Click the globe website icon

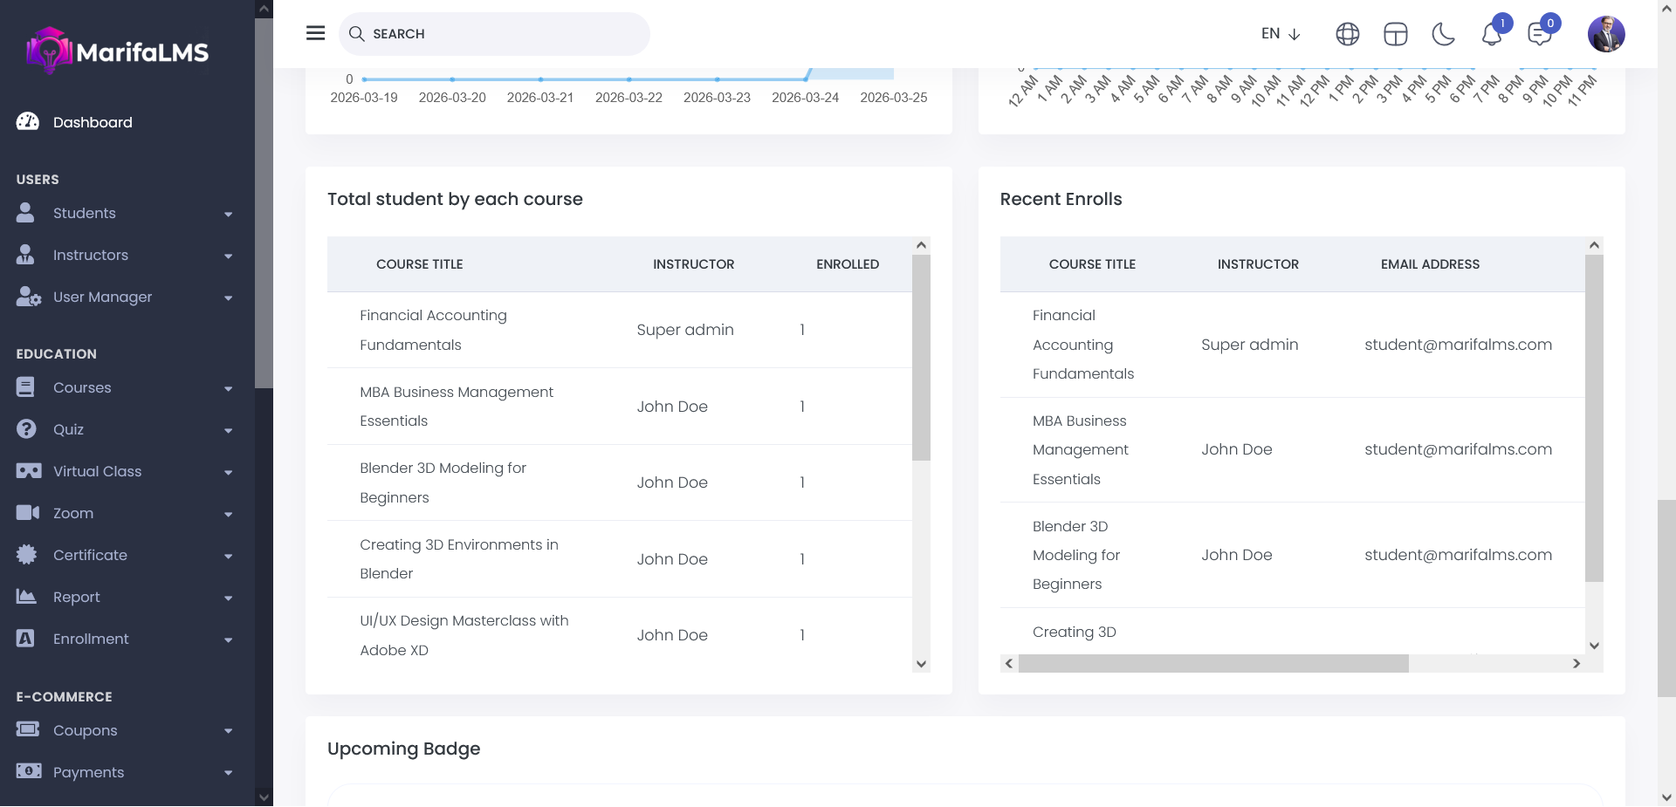tap(1347, 34)
